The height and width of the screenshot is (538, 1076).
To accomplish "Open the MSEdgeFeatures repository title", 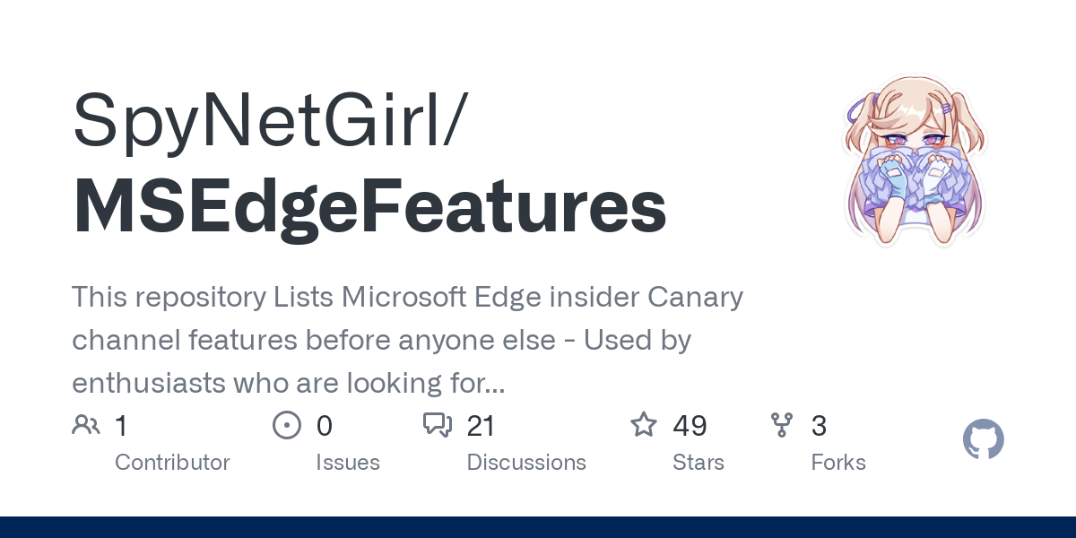I will click(x=369, y=207).
